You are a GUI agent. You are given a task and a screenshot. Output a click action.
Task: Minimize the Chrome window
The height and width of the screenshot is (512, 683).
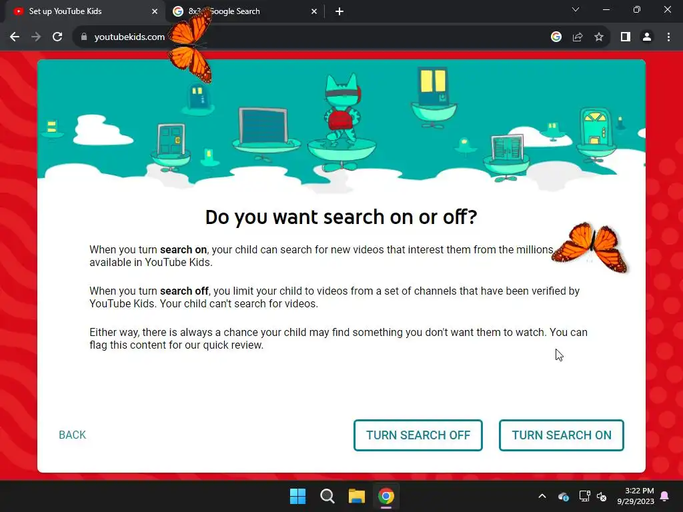pyautogui.click(x=606, y=9)
